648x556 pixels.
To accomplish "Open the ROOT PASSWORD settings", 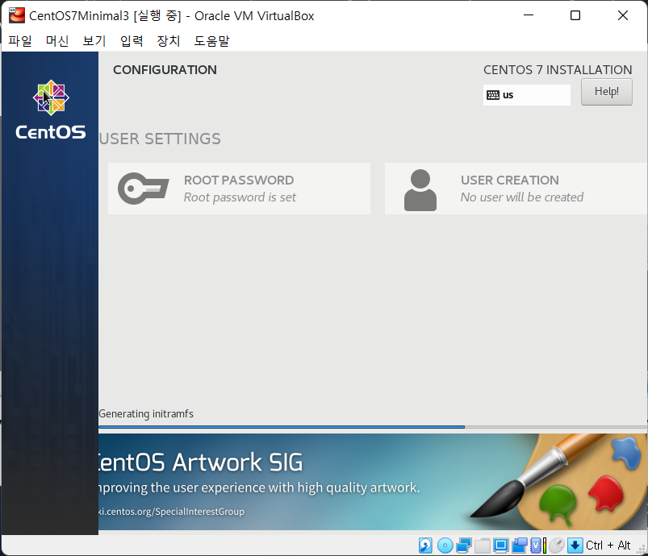I will tap(239, 189).
